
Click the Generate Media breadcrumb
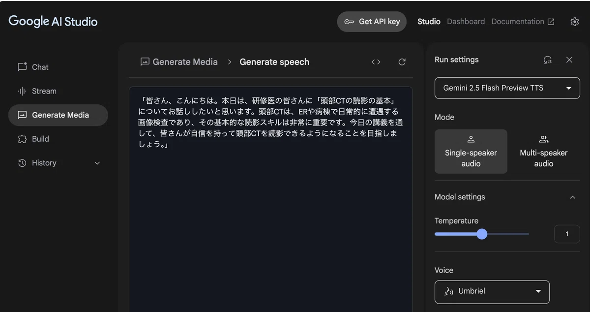tap(179, 62)
